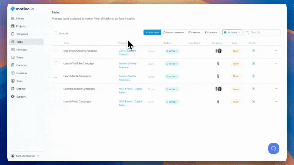Open status dropdown for Launch LinkedIn Campaigns

coord(172,89)
